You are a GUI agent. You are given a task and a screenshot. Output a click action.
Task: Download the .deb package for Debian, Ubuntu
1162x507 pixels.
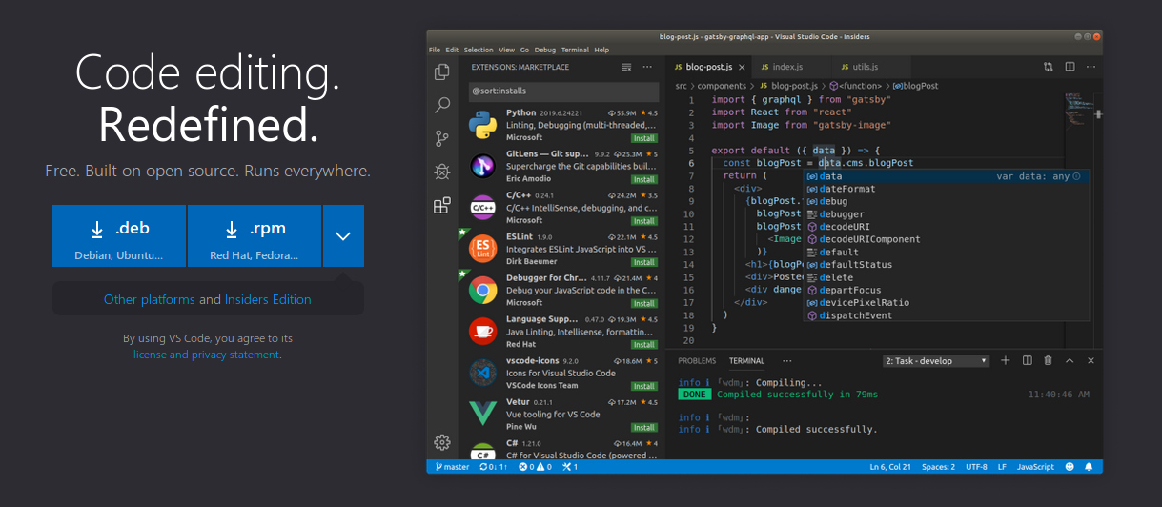(x=119, y=235)
